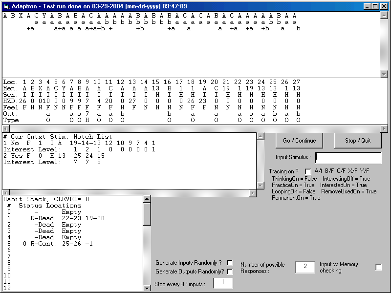Click ThinkingOn = False status text
Screen dimensions: 391x293
pyautogui.click(x=294, y=179)
